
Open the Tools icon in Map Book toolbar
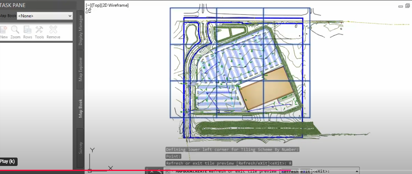pyautogui.click(x=39, y=30)
